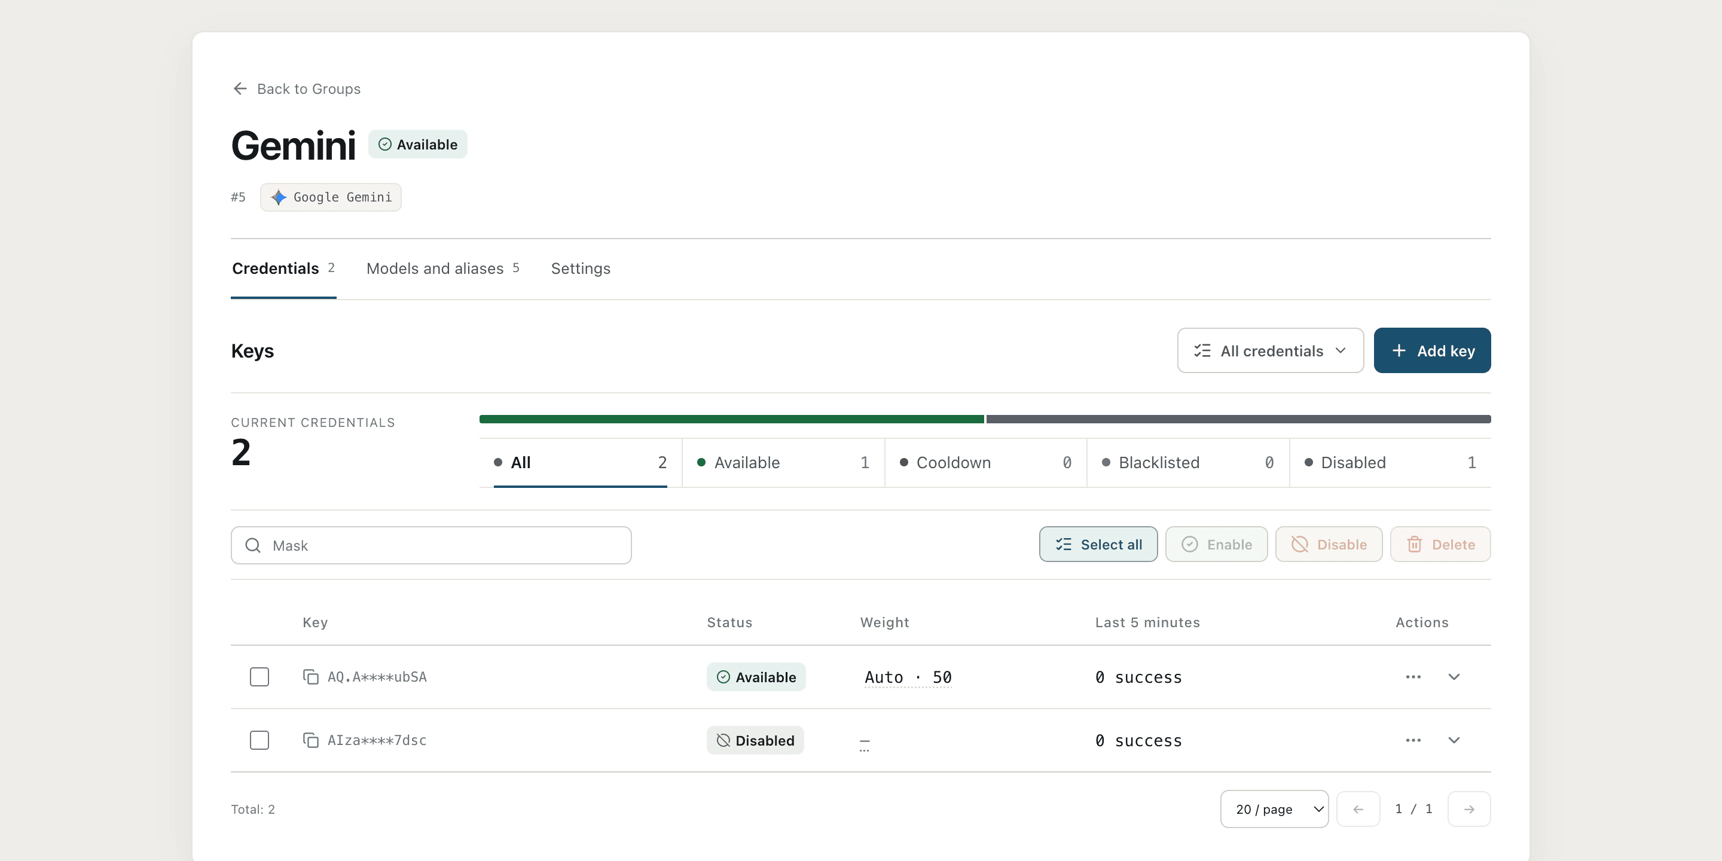1722x861 pixels.
Task: Focus the Mask search field
Action: [431, 545]
